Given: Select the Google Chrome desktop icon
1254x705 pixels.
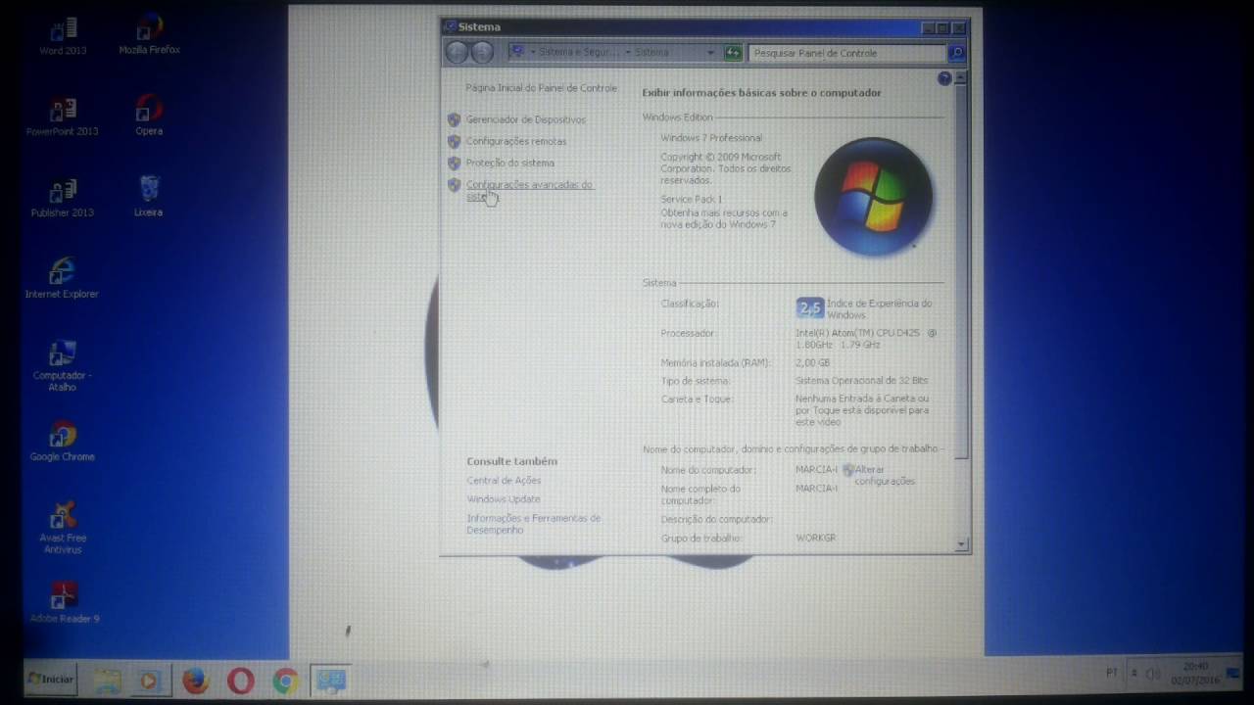Looking at the screenshot, I should [62, 442].
